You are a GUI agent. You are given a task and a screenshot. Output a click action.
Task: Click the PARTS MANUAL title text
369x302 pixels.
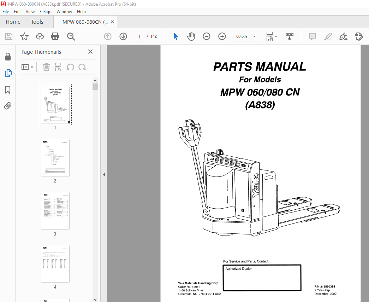pos(260,67)
